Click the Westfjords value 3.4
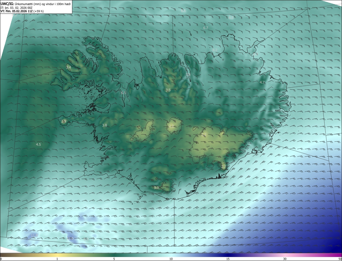 tap(68, 68)
